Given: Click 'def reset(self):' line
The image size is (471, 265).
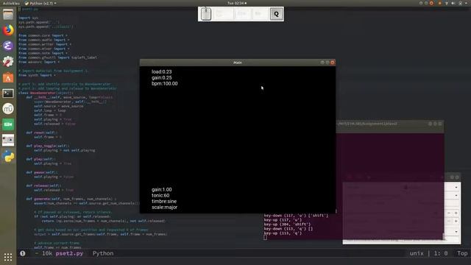Looking at the screenshot, I should tap(42, 132).
